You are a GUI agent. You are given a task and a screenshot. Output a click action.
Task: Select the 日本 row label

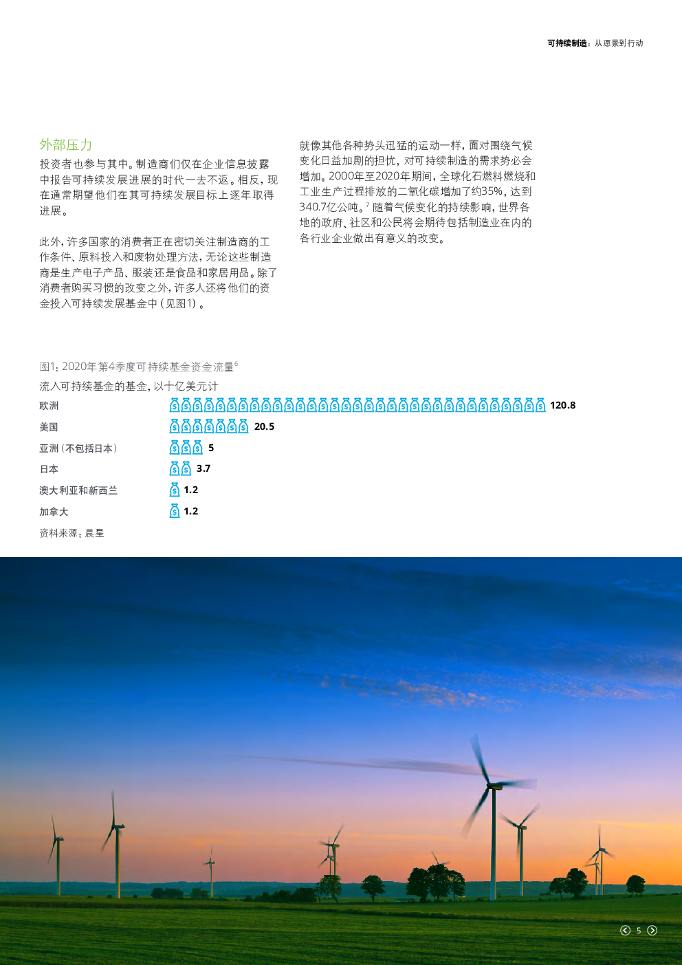pos(49,469)
